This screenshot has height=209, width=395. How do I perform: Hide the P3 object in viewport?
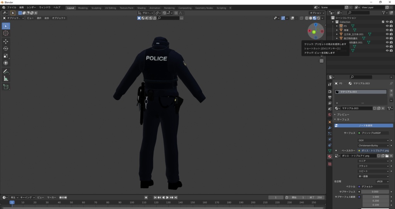[387, 26]
